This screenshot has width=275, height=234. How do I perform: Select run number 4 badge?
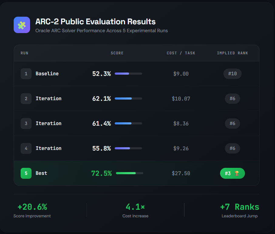click(x=26, y=148)
